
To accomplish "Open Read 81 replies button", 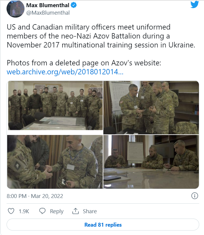I will coord(103,225).
